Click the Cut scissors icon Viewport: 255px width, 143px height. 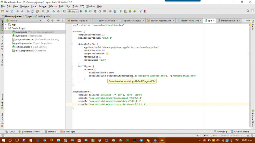coord(28,11)
